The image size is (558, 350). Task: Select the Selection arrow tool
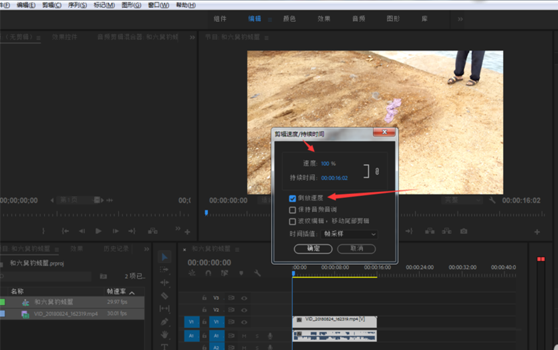[x=165, y=257]
